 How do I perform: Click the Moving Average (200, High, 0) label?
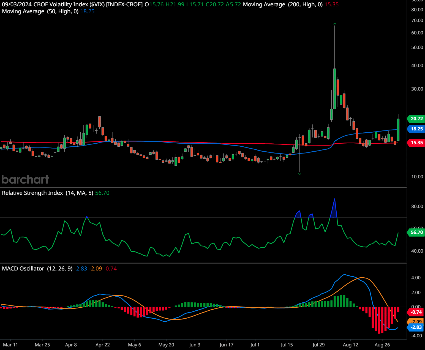coord(283,4)
